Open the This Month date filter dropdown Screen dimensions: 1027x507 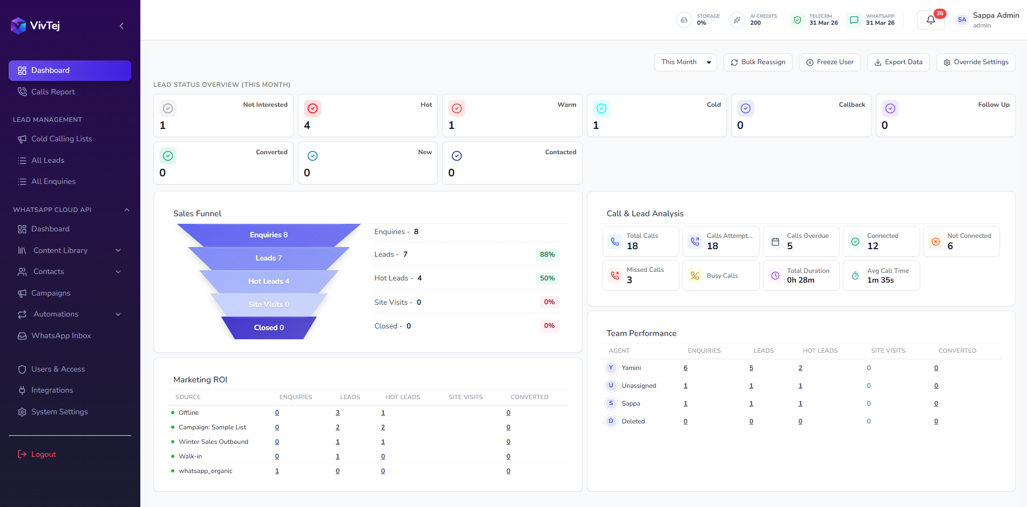click(685, 62)
